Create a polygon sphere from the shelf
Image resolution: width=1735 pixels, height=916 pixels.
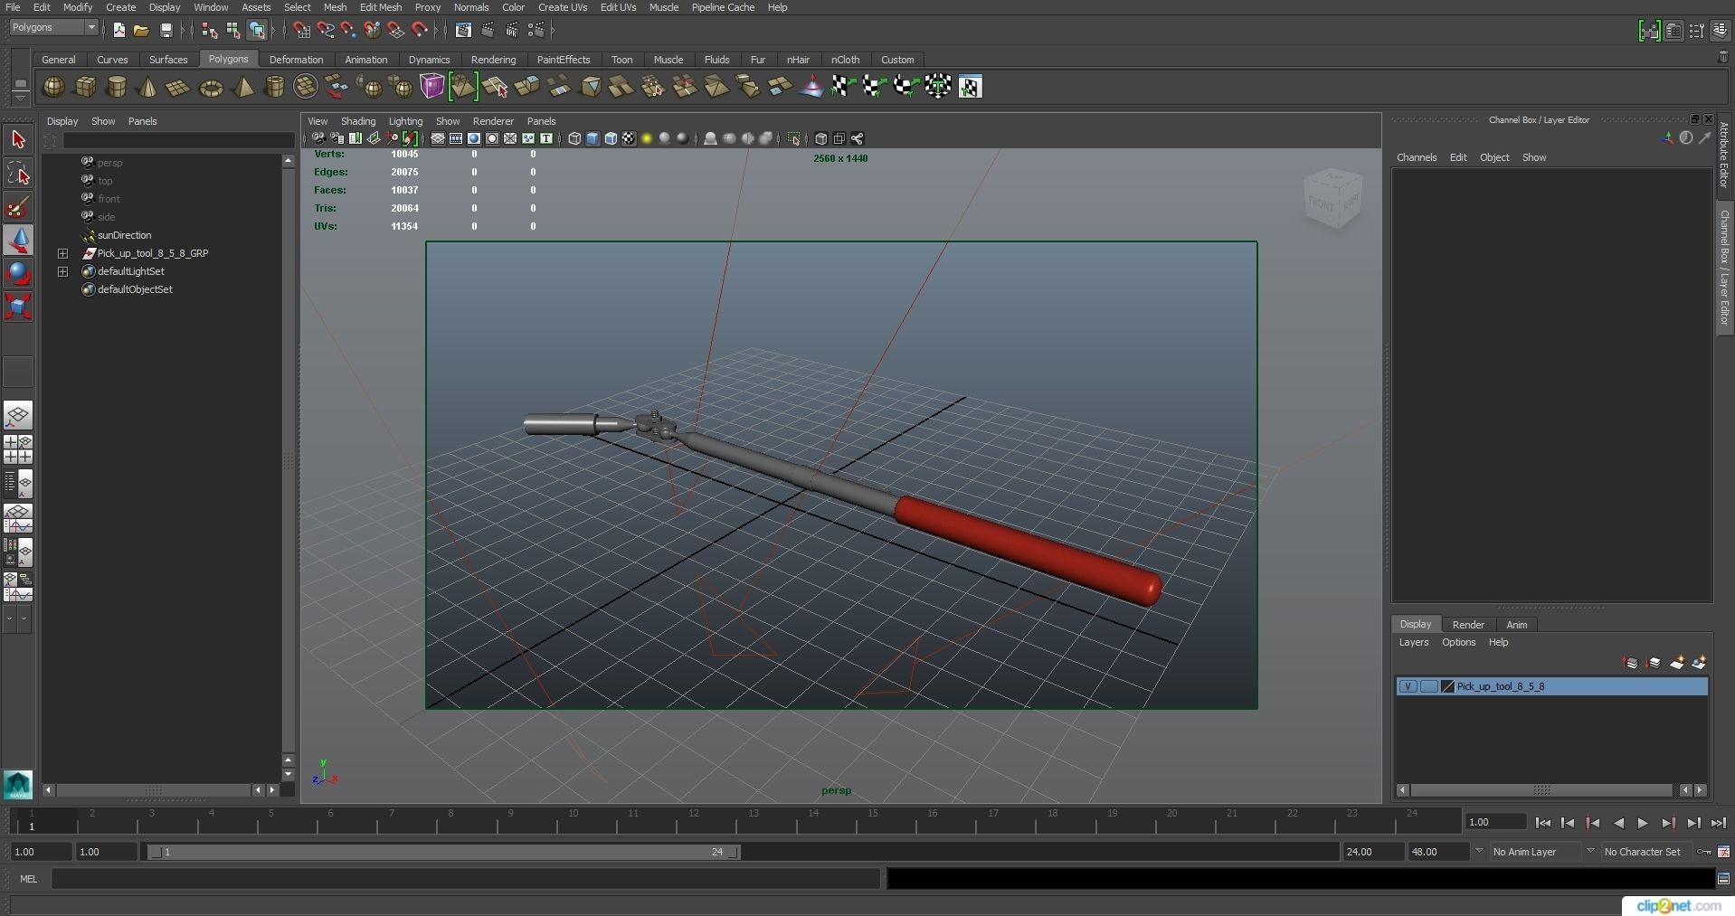coord(53,87)
